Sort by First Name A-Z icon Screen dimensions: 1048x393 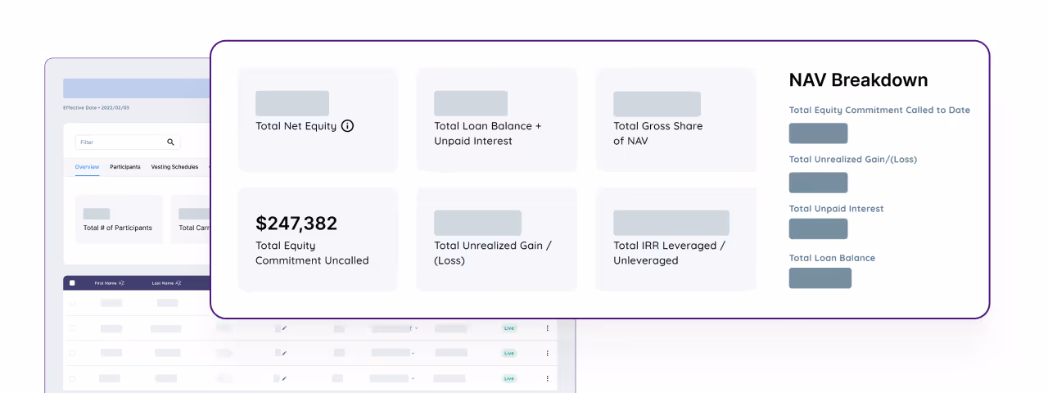tap(121, 283)
